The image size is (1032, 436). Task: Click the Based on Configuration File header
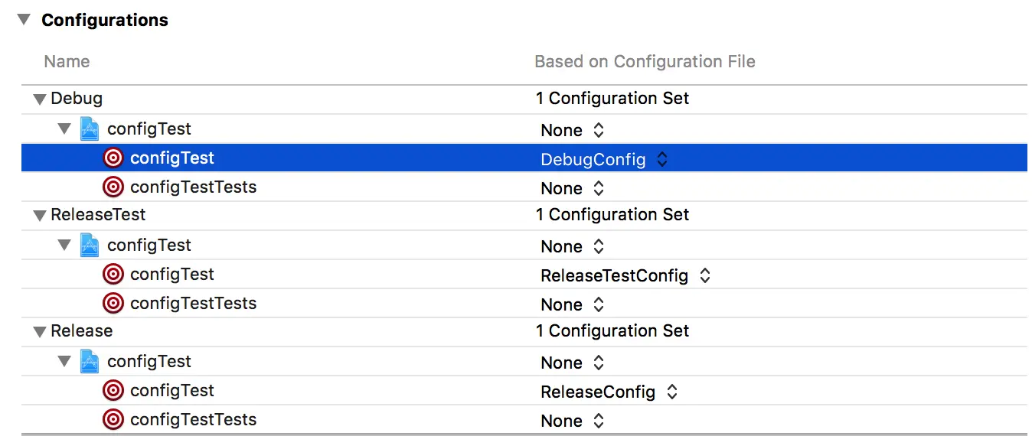(645, 62)
